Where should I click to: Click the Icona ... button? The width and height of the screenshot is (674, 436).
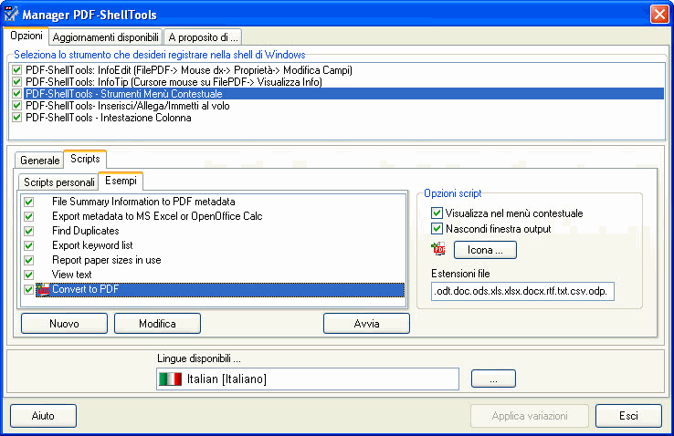tap(485, 250)
